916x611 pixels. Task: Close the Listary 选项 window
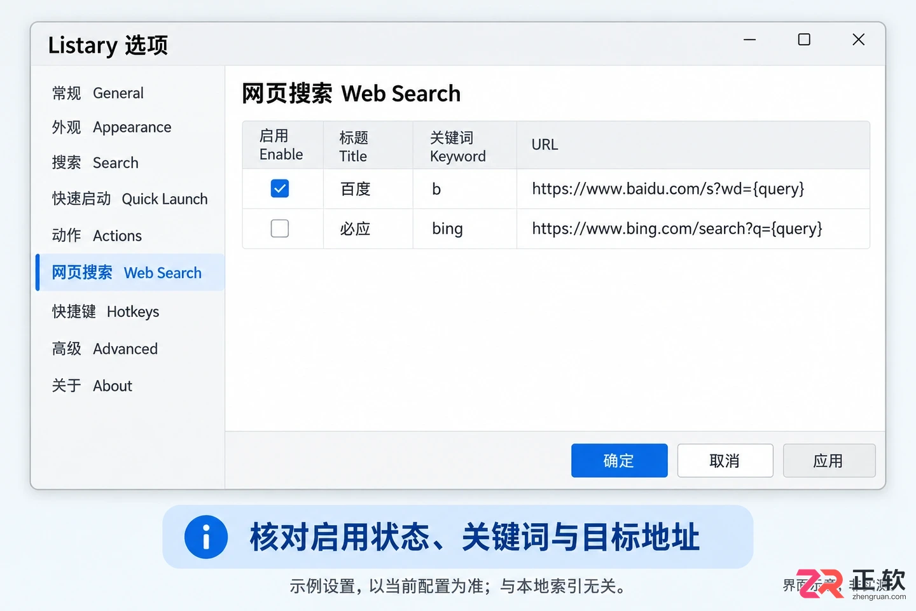pyautogui.click(x=858, y=39)
